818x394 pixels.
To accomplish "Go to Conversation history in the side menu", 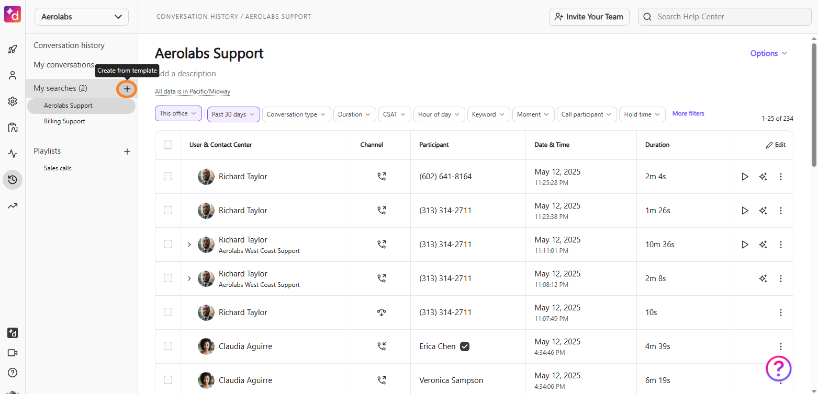I will [69, 45].
